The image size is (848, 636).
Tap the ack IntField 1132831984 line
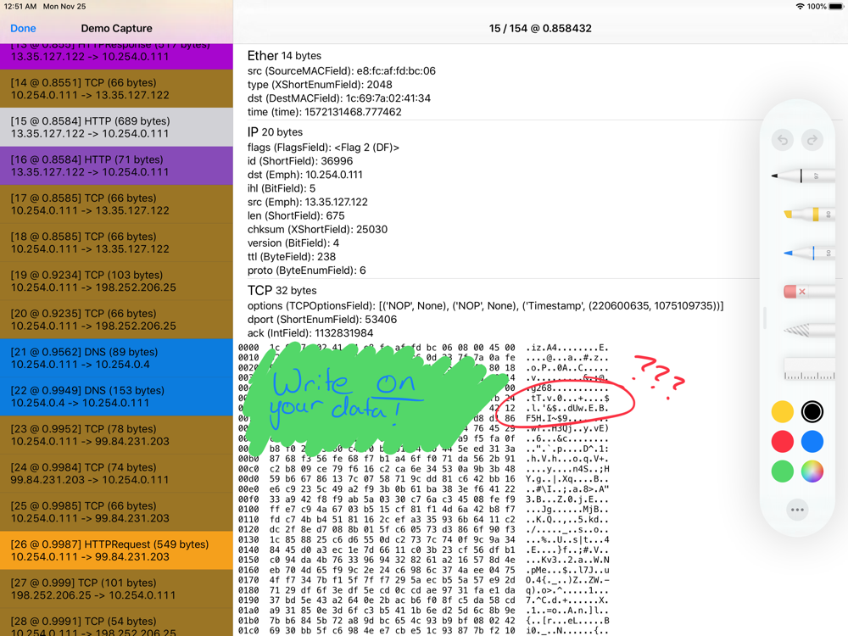(x=310, y=333)
